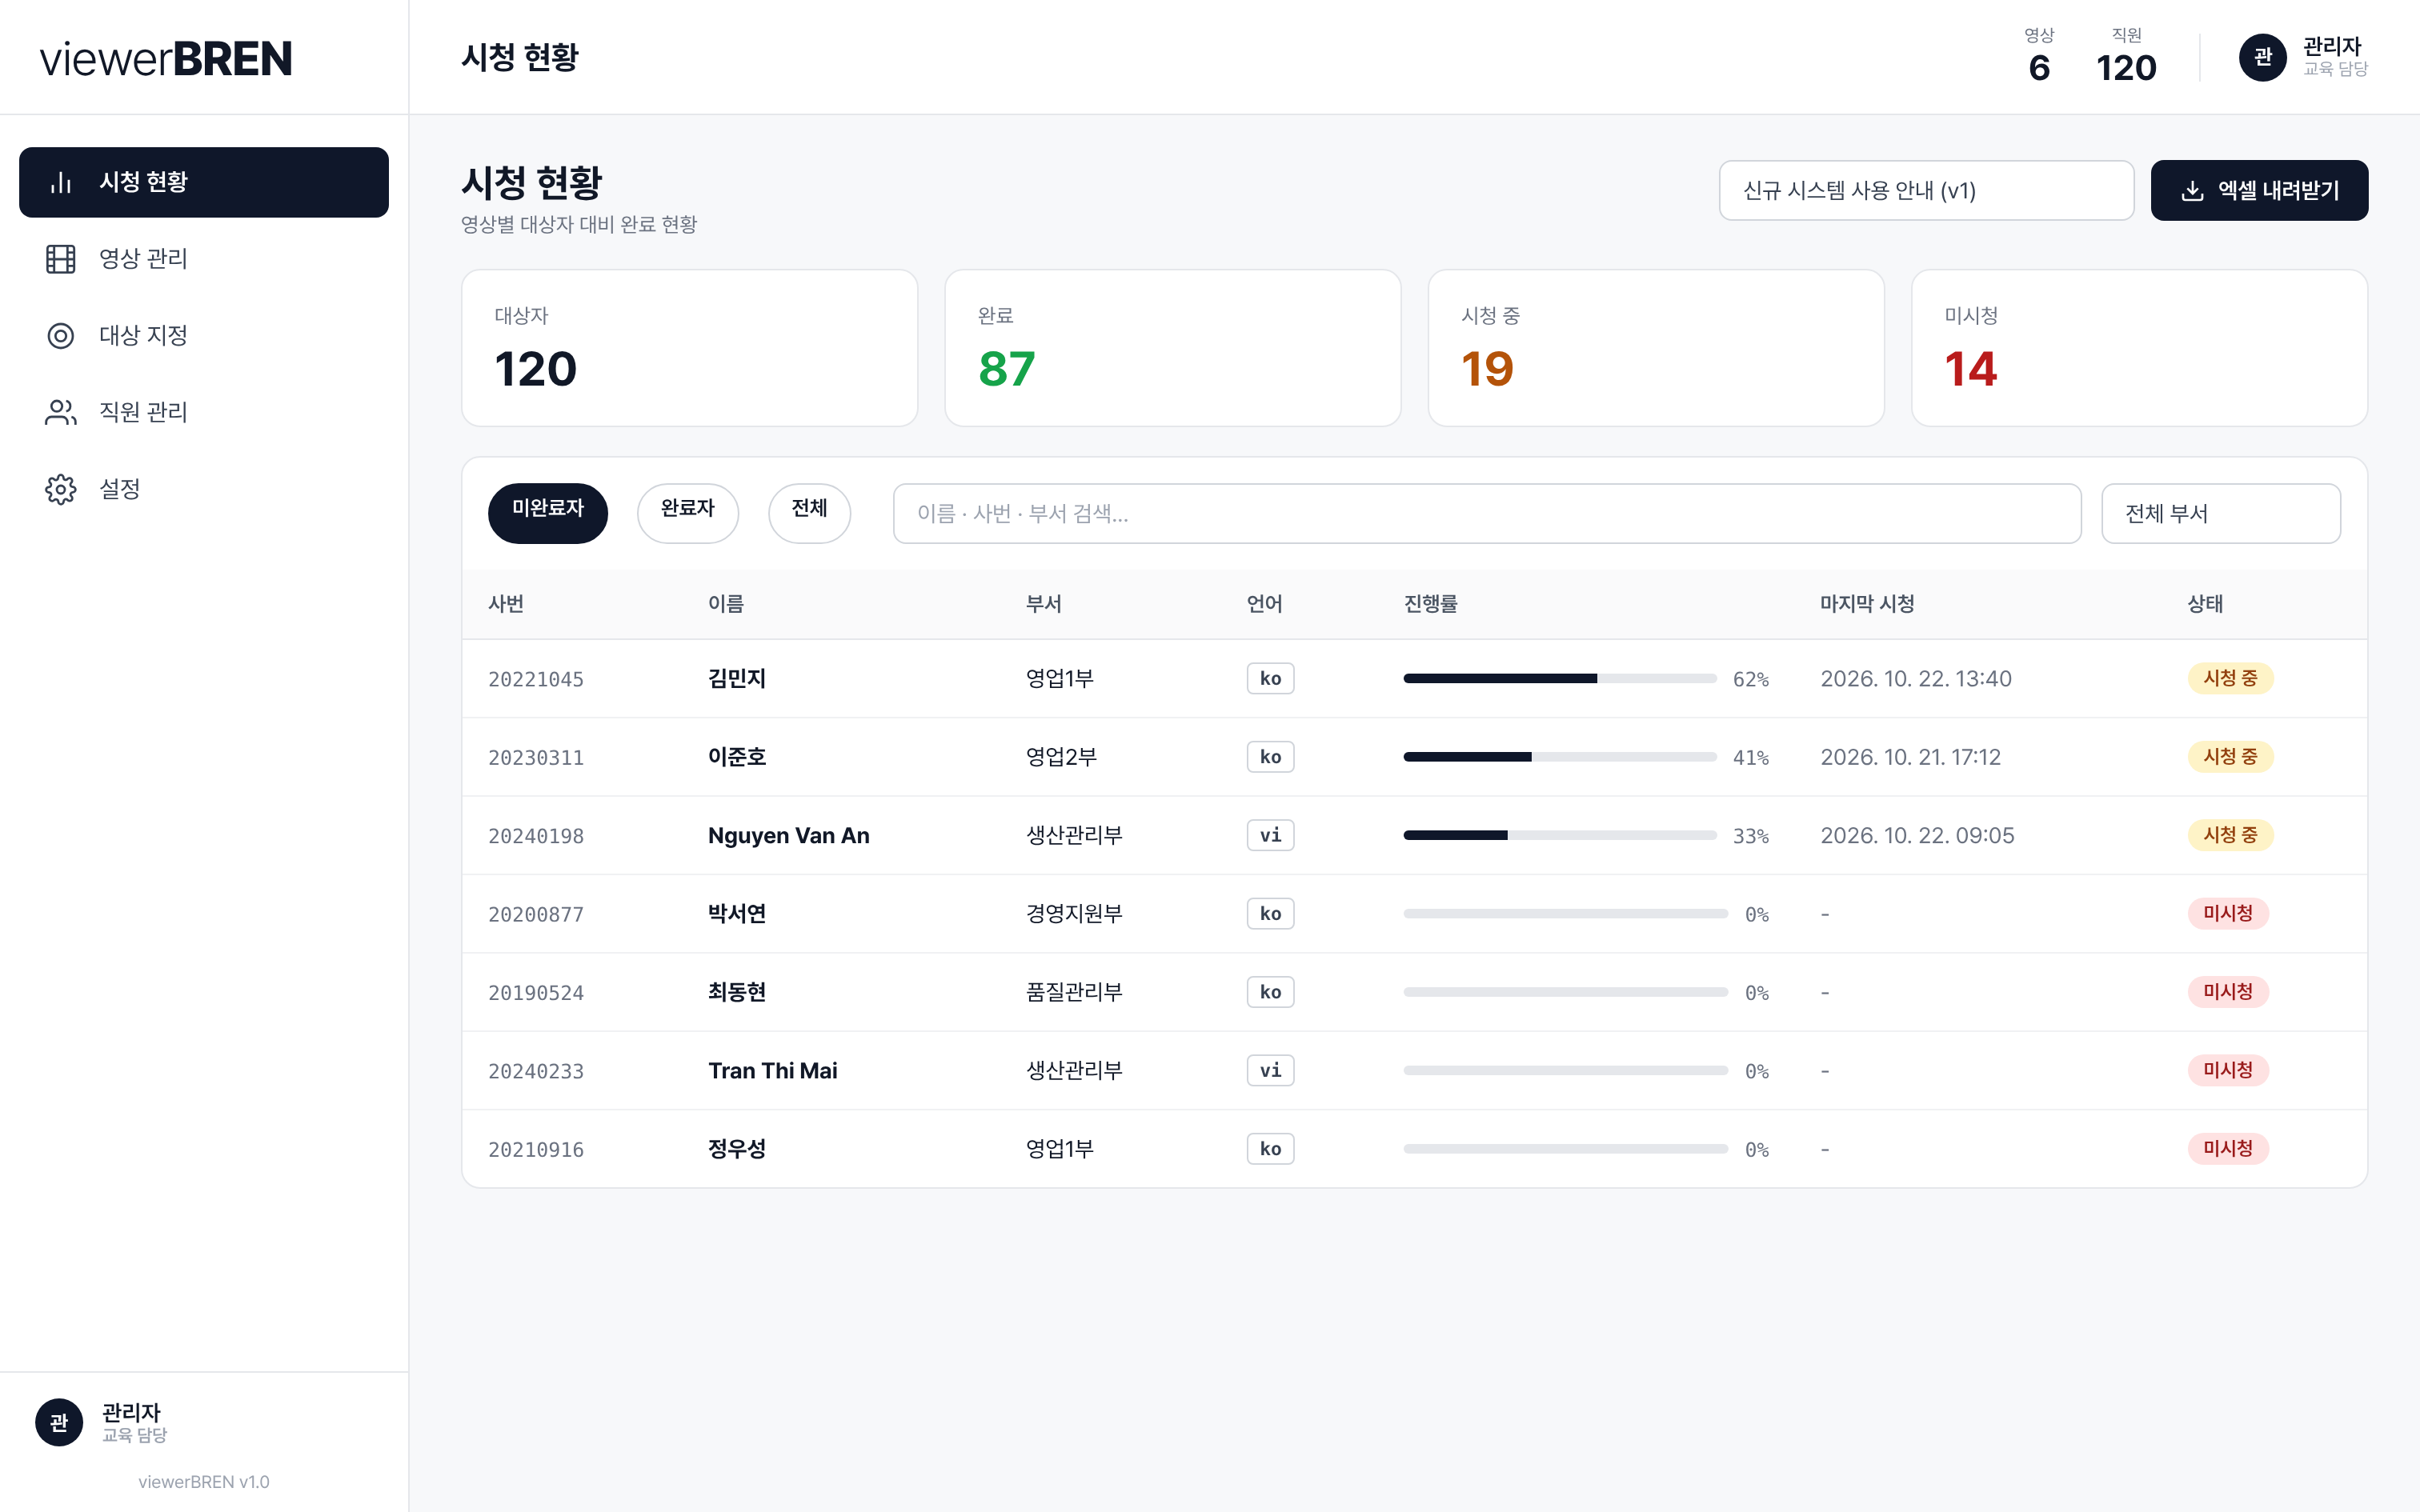
Task: Open the 신규 시스템 사용 안내 (v1) video dropdown
Action: pyautogui.click(x=1926, y=190)
